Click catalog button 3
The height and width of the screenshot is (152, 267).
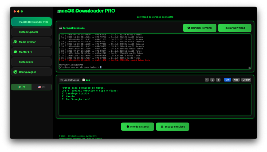coord(218,80)
